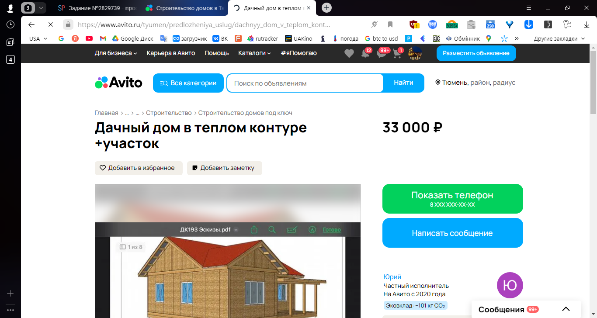The image size is (597, 318).
Task: Expand Каталоги dropdown menu
Action: [254, 53]
